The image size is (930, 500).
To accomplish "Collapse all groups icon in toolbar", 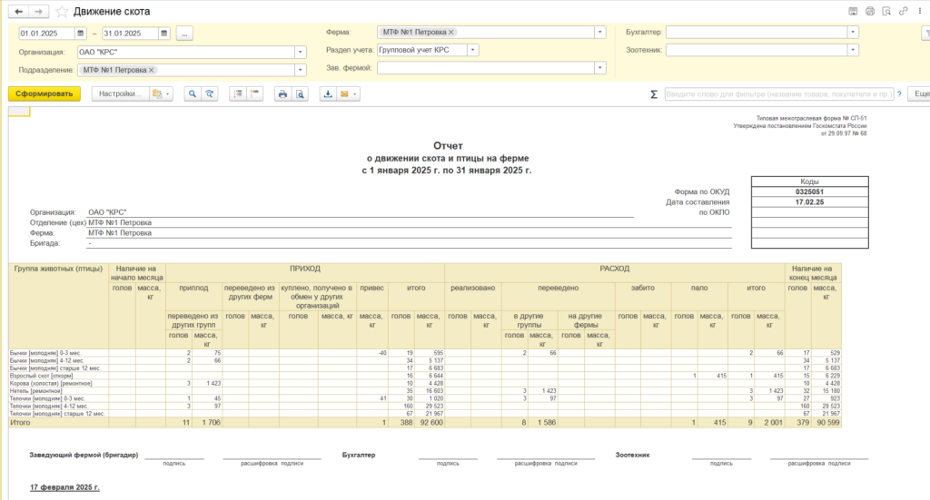I will [x=255, y=93].
